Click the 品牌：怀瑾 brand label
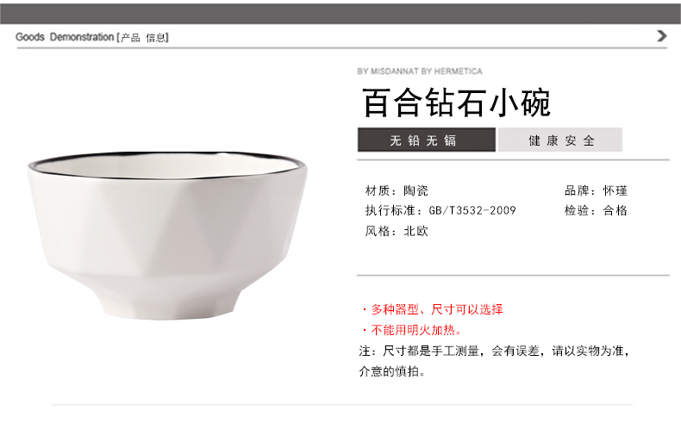Viewport: 681px width, 423px height. [596, 190]
